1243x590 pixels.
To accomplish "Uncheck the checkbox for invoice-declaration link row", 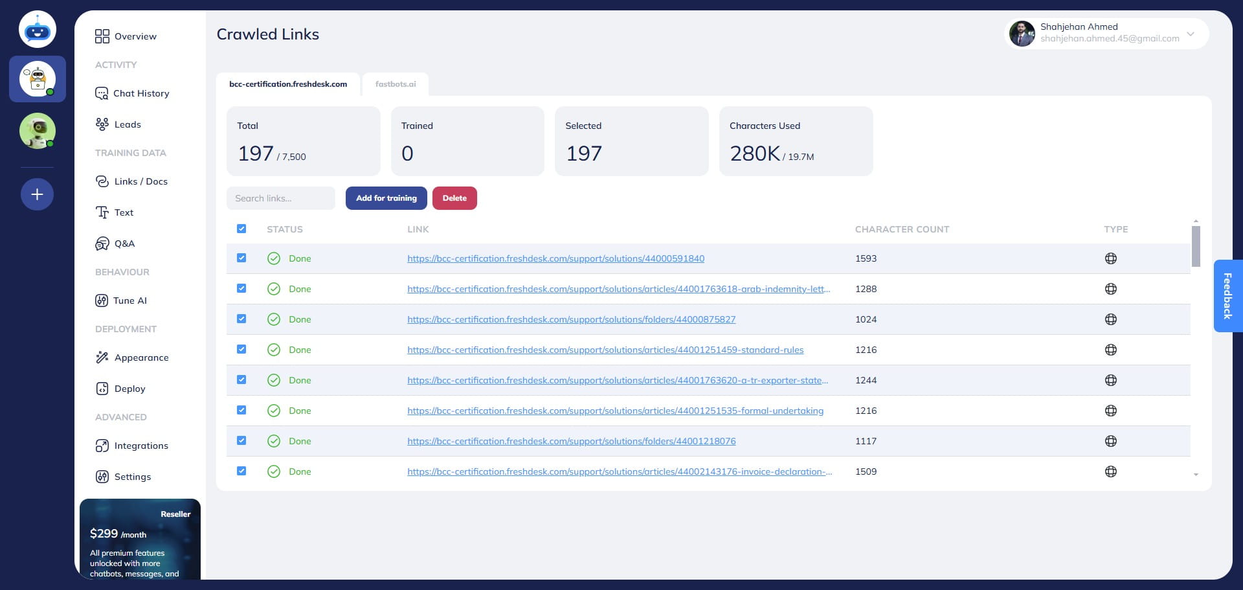I will click(241, 471).
